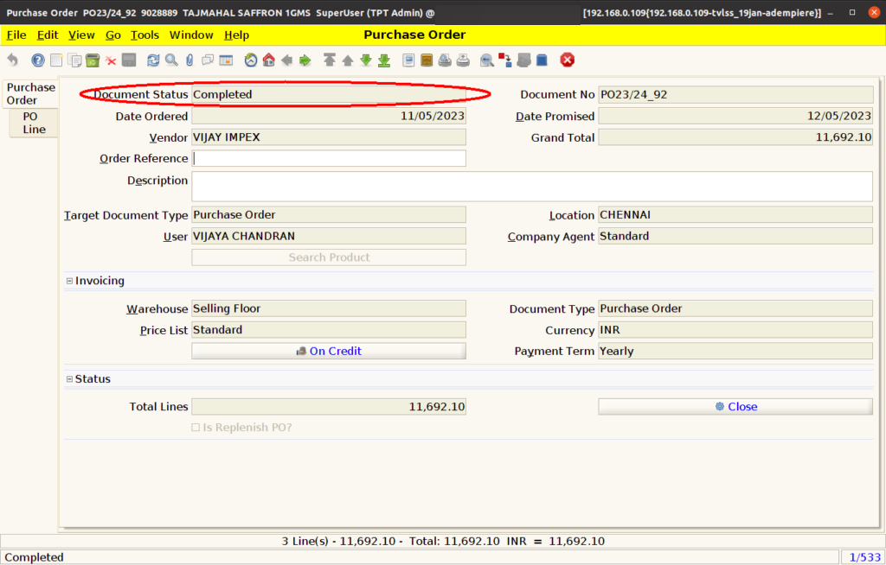This screenshot has height=565, width=886.
Task: Open the Go menu
Action: [x=113, y=35]
